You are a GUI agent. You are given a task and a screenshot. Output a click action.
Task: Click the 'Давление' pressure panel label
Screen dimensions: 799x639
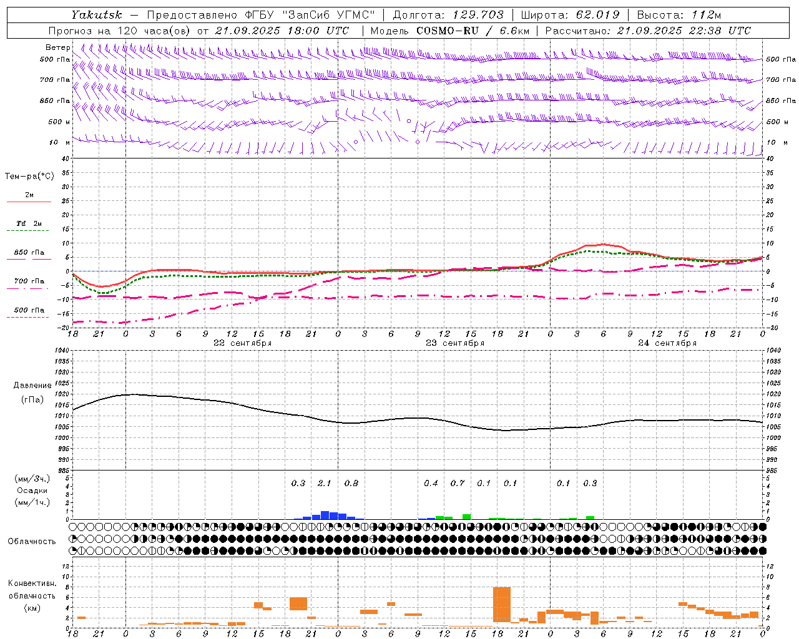[32, 386]
